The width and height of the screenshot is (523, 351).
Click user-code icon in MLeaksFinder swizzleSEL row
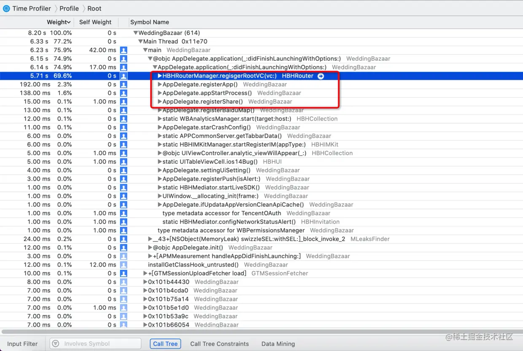click(124, 239)
